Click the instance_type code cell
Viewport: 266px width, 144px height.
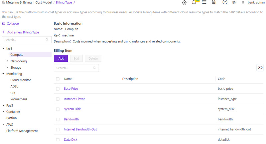(227, 99)
